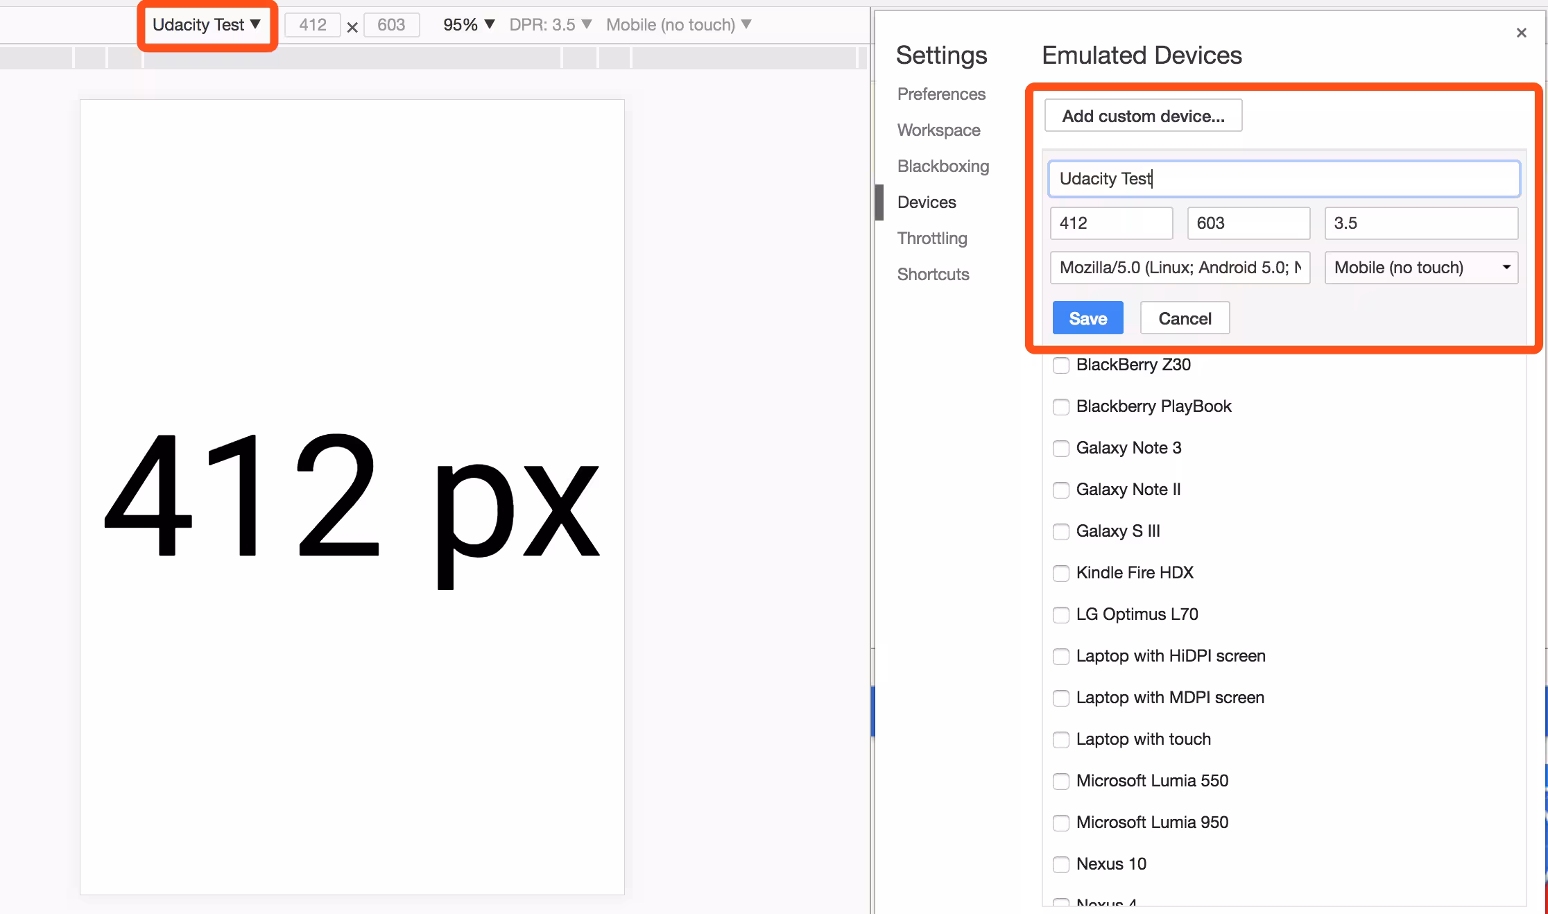Viewport: 1548px width, 914px height.
Task: Focus the user agent string field
Action: point(1179,268)
